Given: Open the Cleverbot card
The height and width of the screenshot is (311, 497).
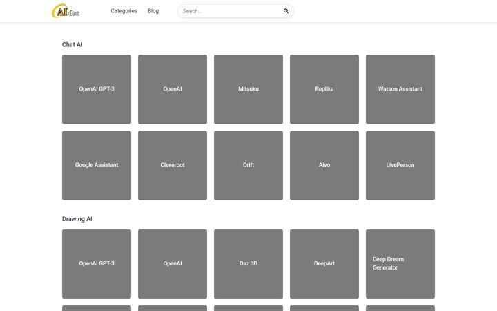Looking at the screenshot, I should [173, 165].
